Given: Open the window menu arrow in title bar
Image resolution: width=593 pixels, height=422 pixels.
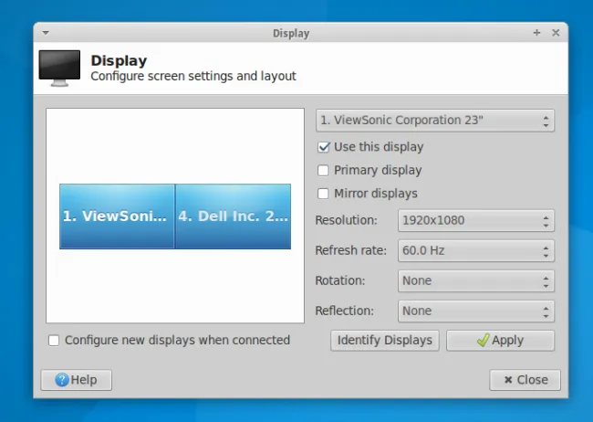Looking at the screenshot, I should (x=45, y=33).
